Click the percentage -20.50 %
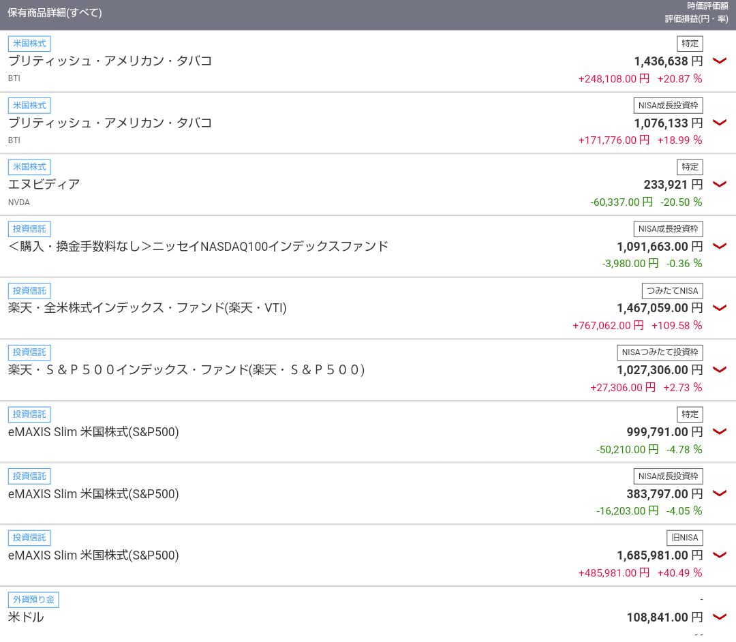Image resolution: width=736 pixels, height=642 pixels. 681,202
